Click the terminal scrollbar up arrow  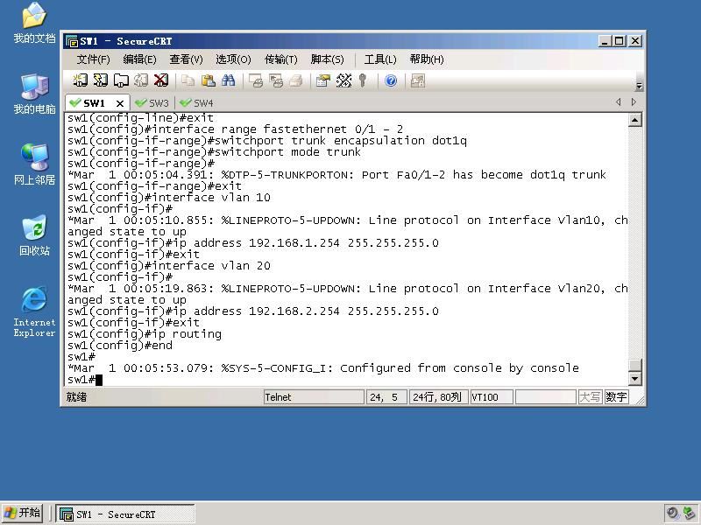634,120
